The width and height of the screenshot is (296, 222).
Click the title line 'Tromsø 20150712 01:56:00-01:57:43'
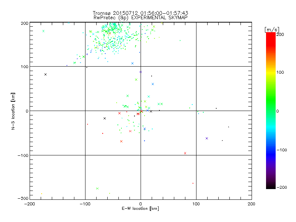[x=140, y=13]
